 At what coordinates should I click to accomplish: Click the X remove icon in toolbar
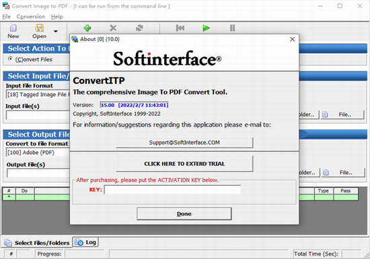(113, 28)
